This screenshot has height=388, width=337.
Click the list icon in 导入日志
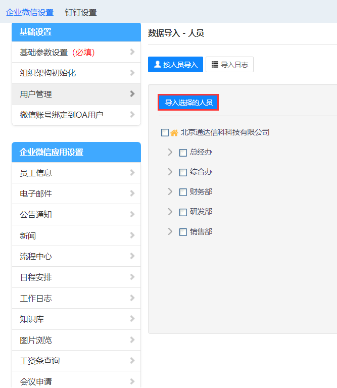tap(215, 65)
